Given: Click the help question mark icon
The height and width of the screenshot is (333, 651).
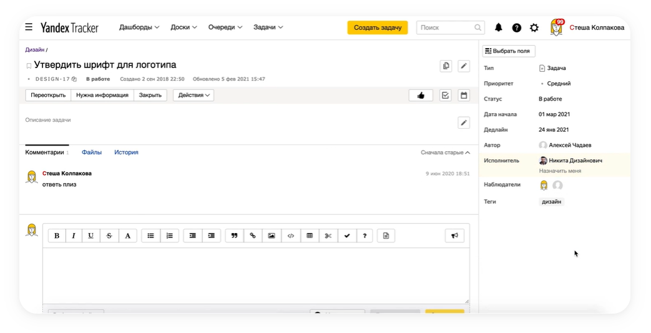Looking at the screenshot, I should coord(516,27).
